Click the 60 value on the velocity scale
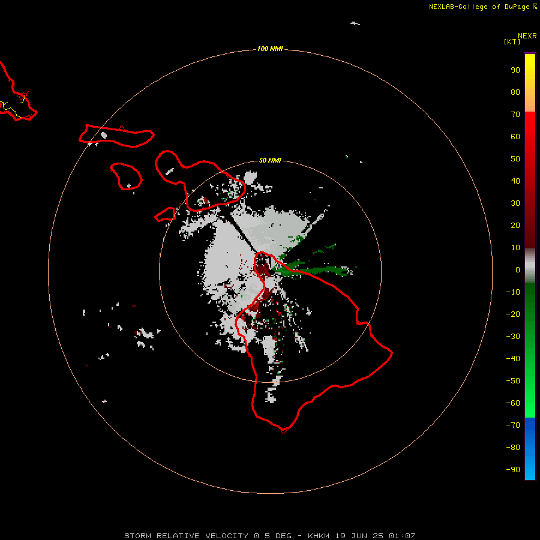540x540 pixels. tap(515, 137)
